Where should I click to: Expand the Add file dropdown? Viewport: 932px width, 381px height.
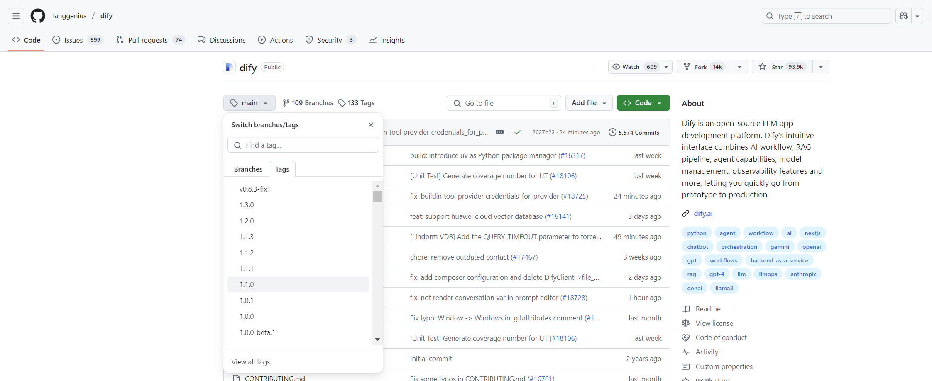pyautogui.click(x=589, y=103)
